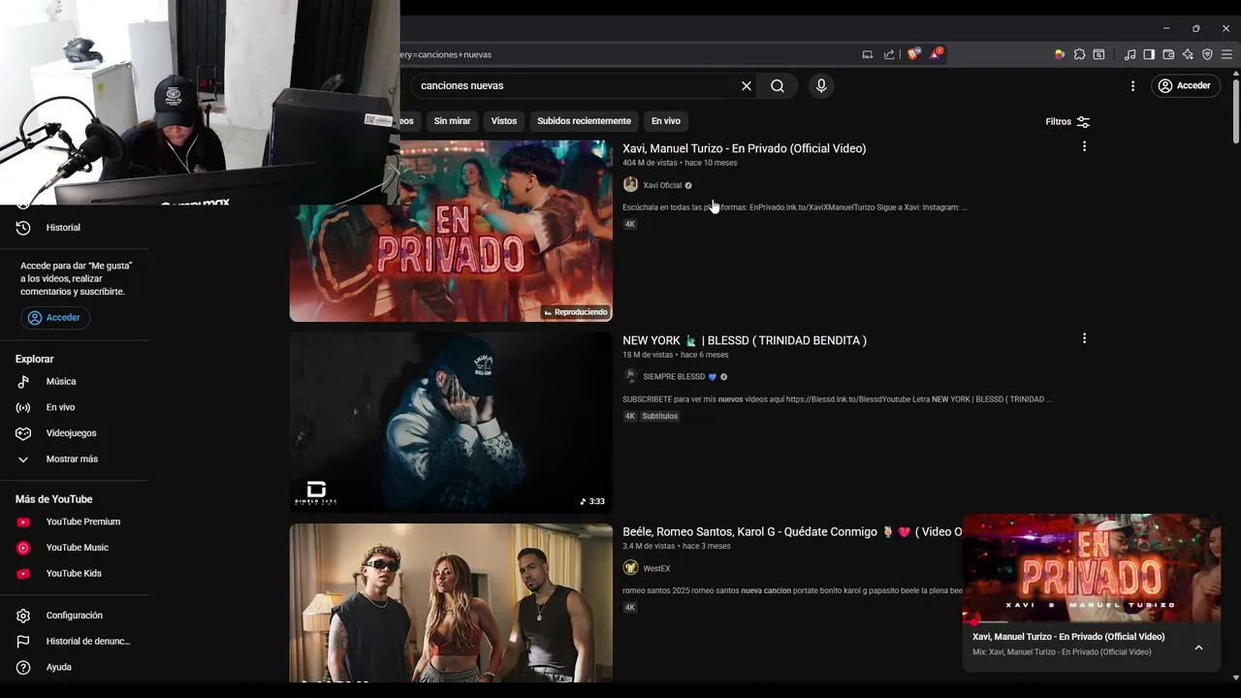Image resolution: width=1241 pixels, height=698 pixels.
Task: Click the Brave VPN shield icon
Action: 1207,54
